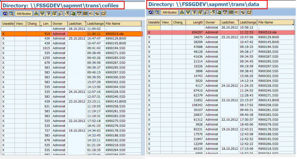This screenshot has height=159, width=297.
Task: Click the ABC analysis icon in data toolbar
Action: (225, 12)
